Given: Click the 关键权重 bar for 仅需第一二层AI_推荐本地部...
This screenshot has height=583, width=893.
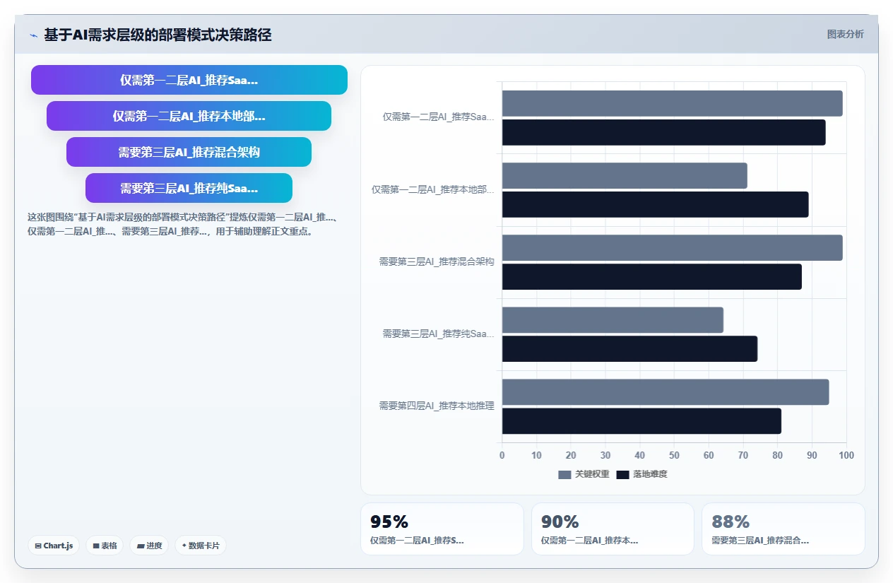Looking at the screenshot, I should pos(625,175).
